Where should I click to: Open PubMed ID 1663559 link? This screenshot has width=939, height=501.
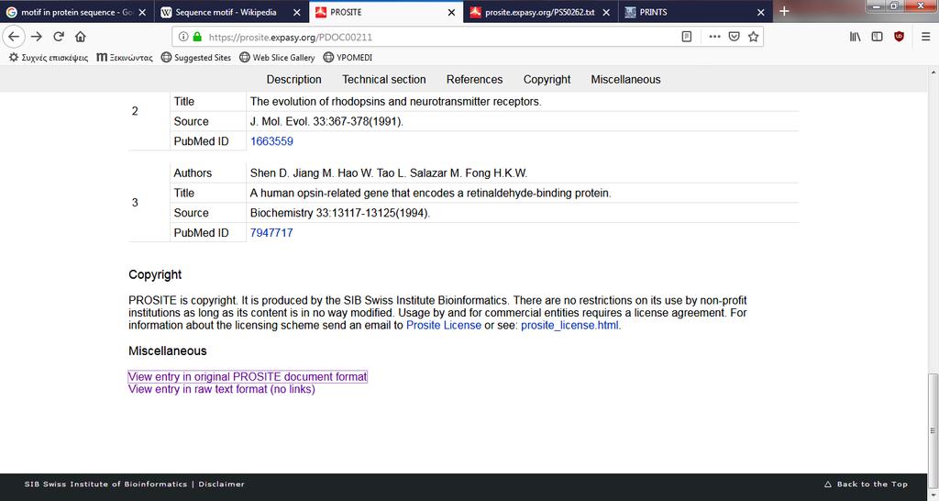[271, 141]
